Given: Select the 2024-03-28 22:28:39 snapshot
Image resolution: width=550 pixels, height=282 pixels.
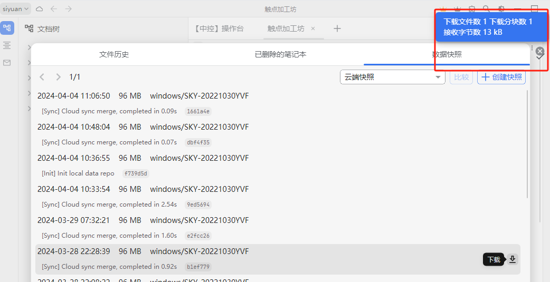Looking at the screenshot, I should coord(278,259).
